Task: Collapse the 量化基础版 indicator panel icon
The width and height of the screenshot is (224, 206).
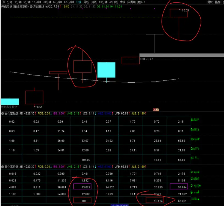Action: (x=2, y=113)
